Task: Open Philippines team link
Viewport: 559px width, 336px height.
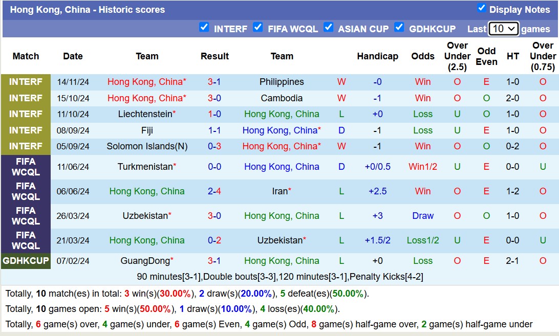Action: (x=282, y=82)
